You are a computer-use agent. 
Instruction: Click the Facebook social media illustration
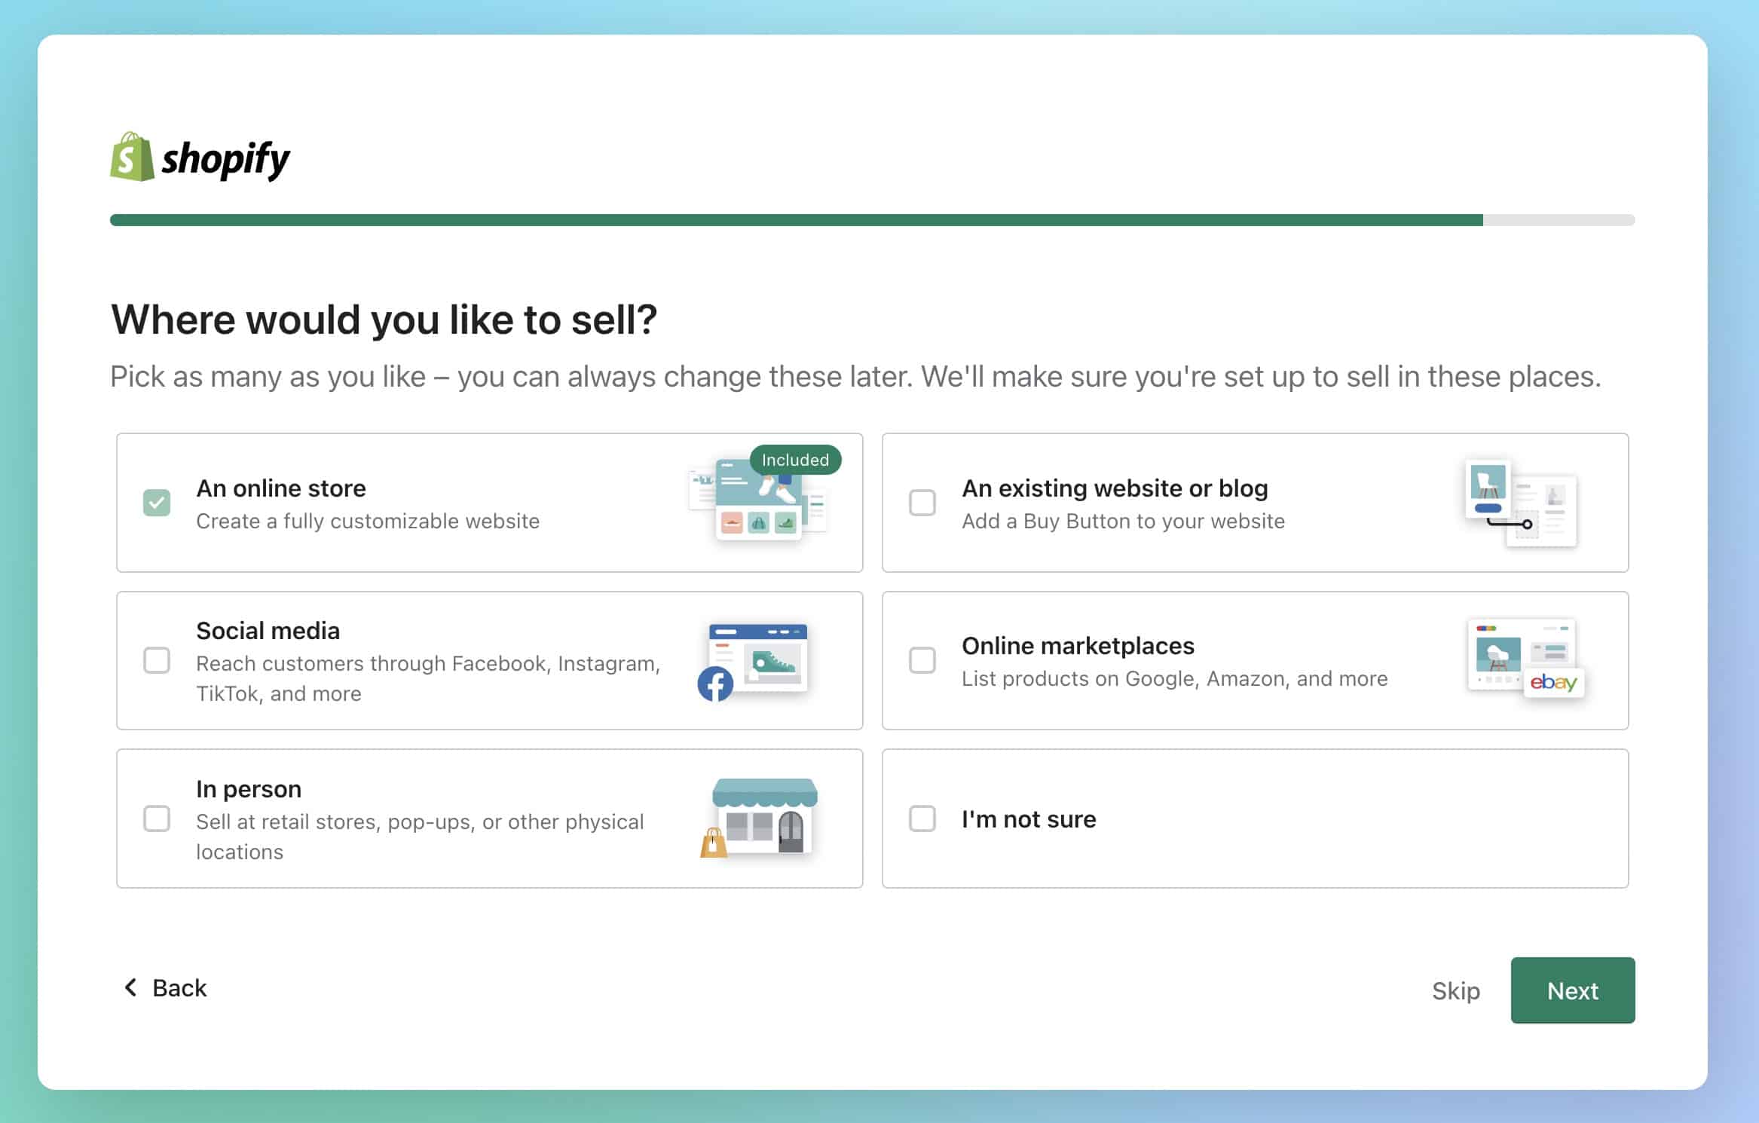(x=756, y=661)
